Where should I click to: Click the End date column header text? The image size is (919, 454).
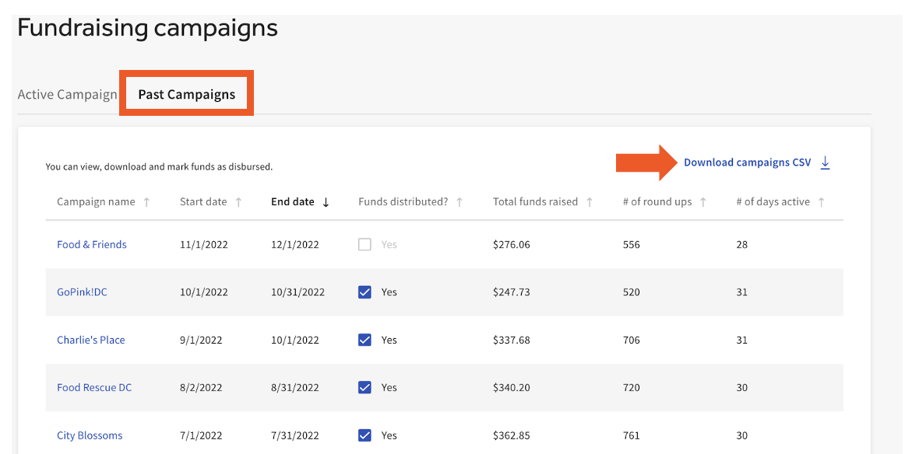click(292, 202)
